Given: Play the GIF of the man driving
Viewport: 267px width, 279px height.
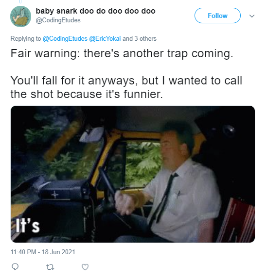Looking at the screenshot, I should pyautogui.click(x=133, y=174).
